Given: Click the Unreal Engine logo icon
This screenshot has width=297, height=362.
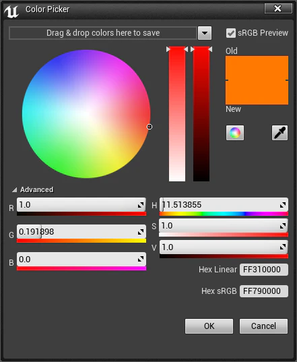Looking at the screenshot, I should [x=11, y=11].
